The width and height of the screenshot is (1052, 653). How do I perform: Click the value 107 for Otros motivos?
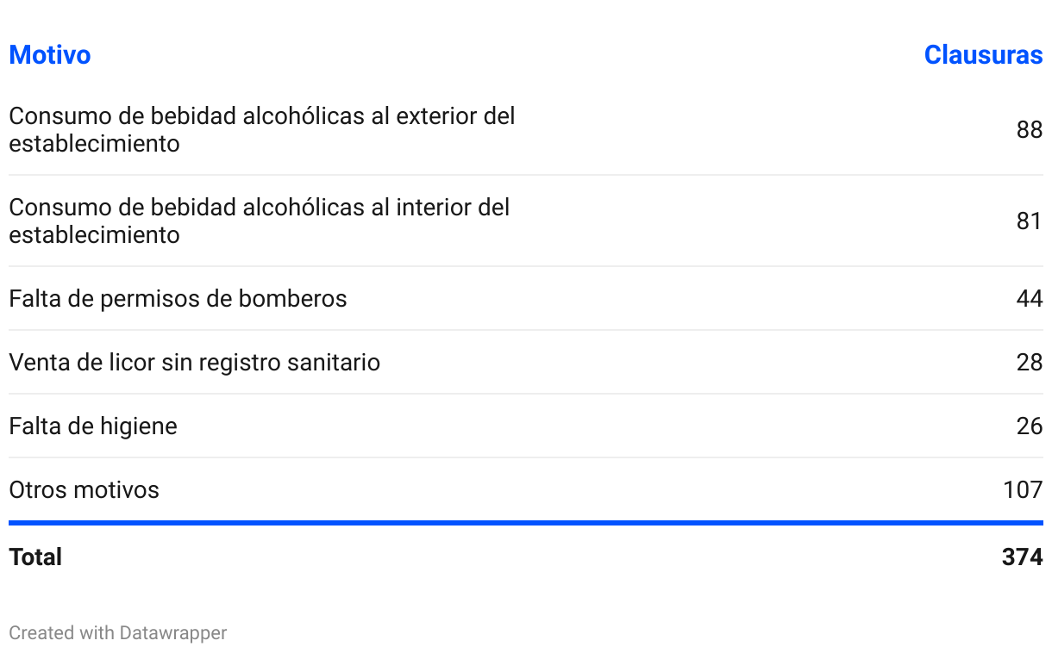click(x=1023, y=490)
